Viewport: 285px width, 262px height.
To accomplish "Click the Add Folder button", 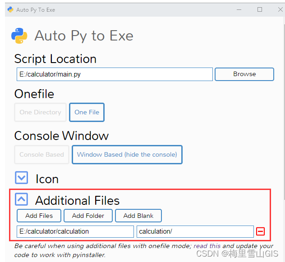I will 88,216.
